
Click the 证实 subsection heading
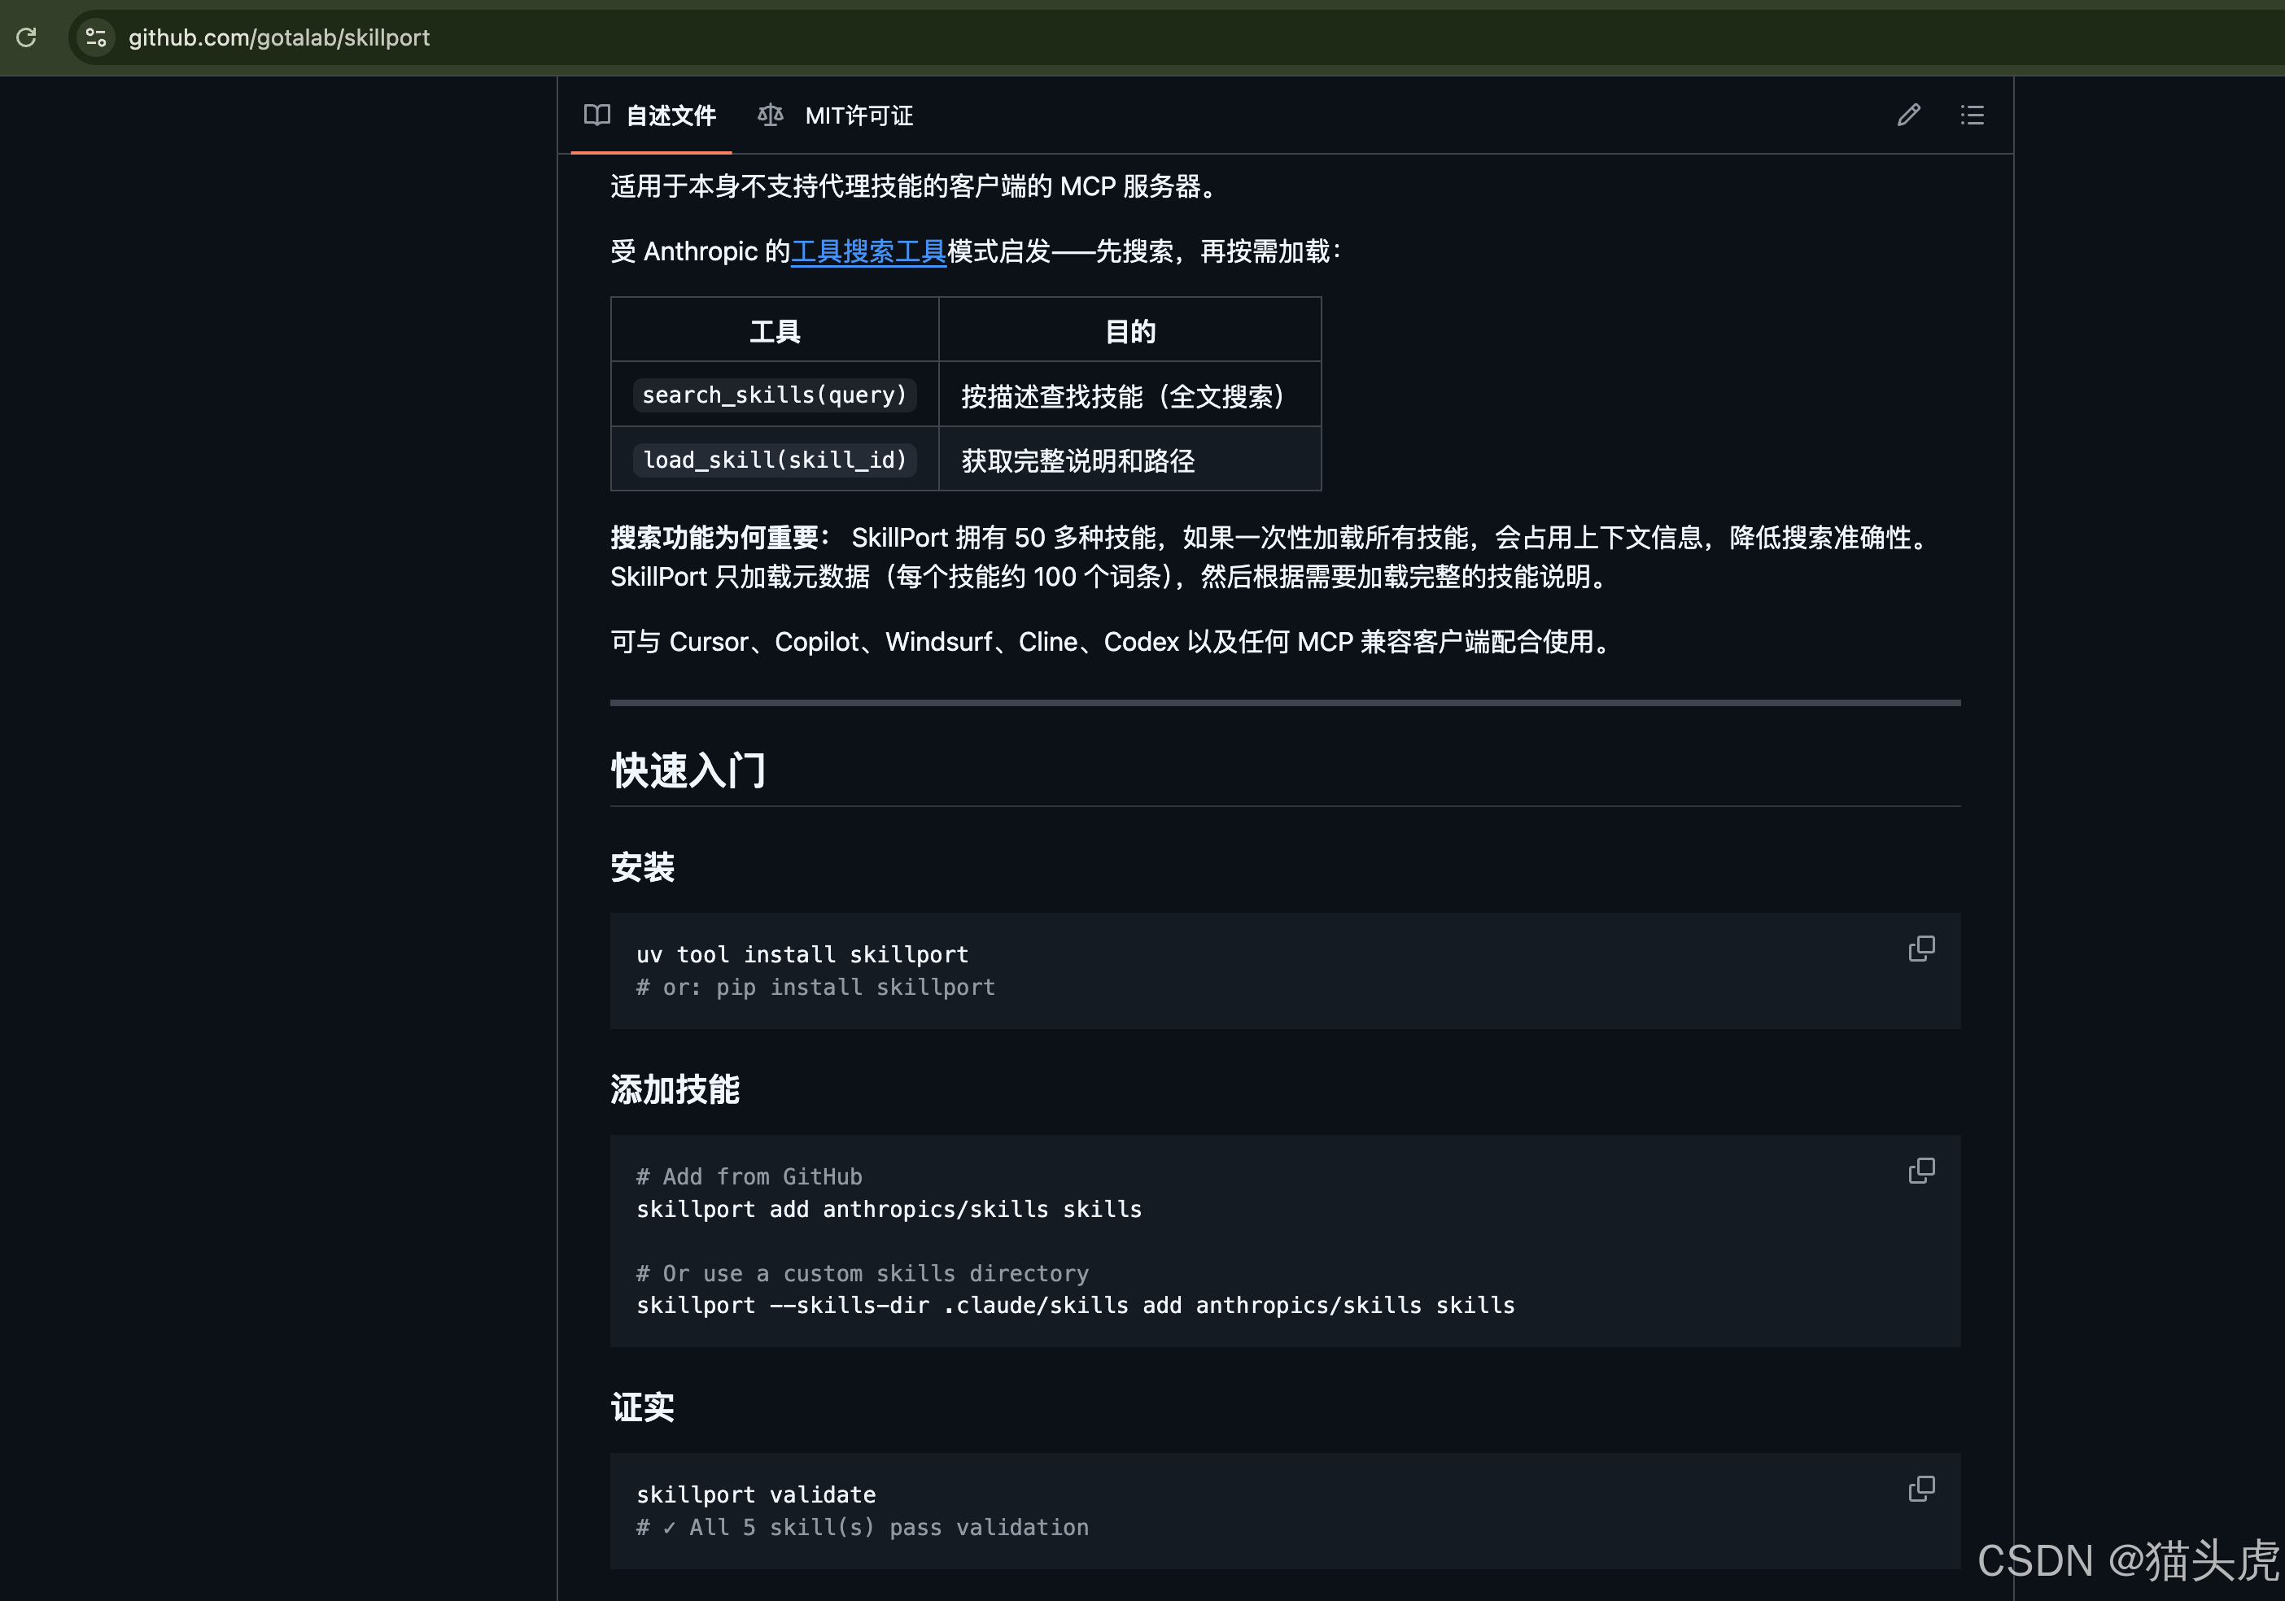(x=643, y=1408)
